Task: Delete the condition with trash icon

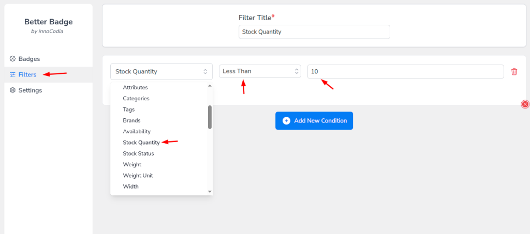Action: (x=514, y=72)
